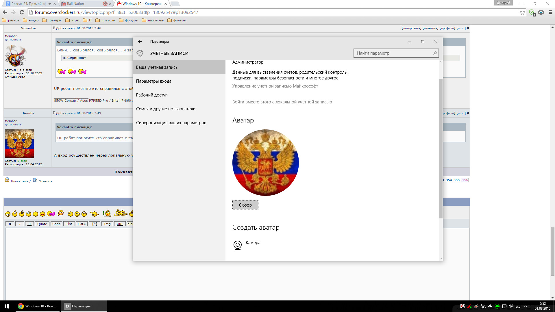This screenshot has height=312, width=555.
Task: Reload the page with browser refresh icon
Action: pyautogui.click(x=22, y=12)
